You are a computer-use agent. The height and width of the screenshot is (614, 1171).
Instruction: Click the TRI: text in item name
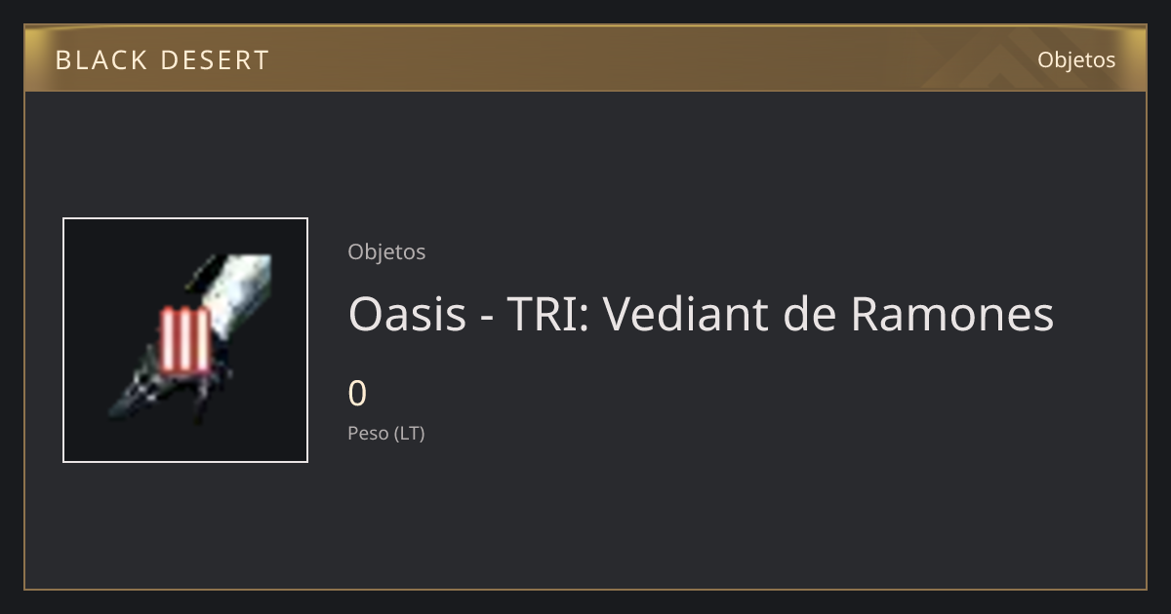pyautogui.click(x=546, y=314)
